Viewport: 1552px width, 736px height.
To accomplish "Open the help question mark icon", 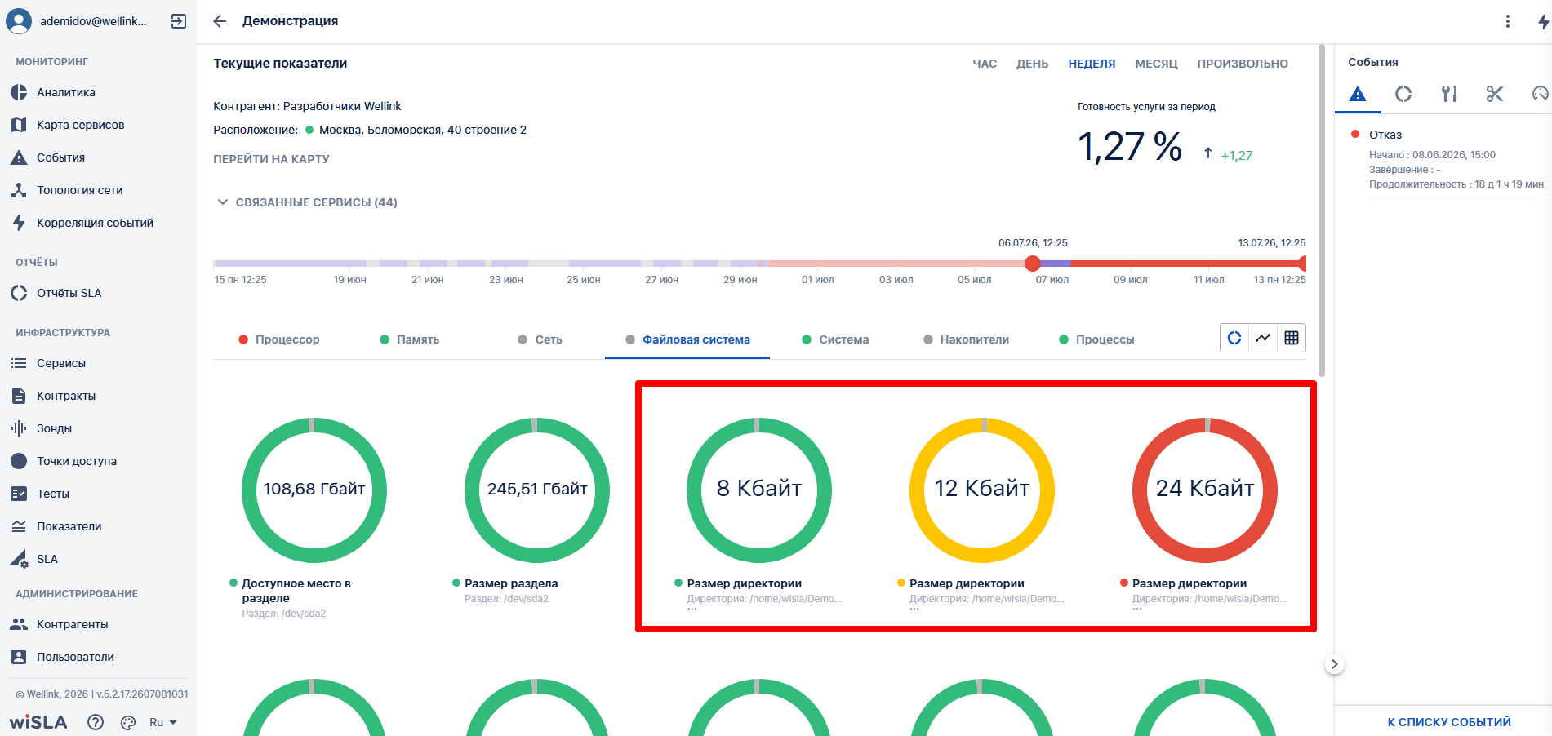I will pyautogui.click(x=96, y=722).
